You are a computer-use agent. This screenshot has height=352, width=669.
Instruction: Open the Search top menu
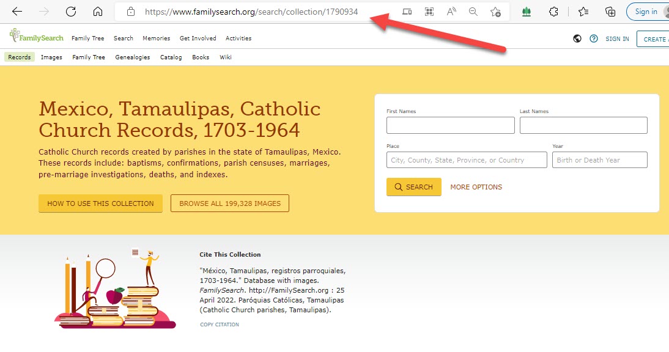pos(124,38)
